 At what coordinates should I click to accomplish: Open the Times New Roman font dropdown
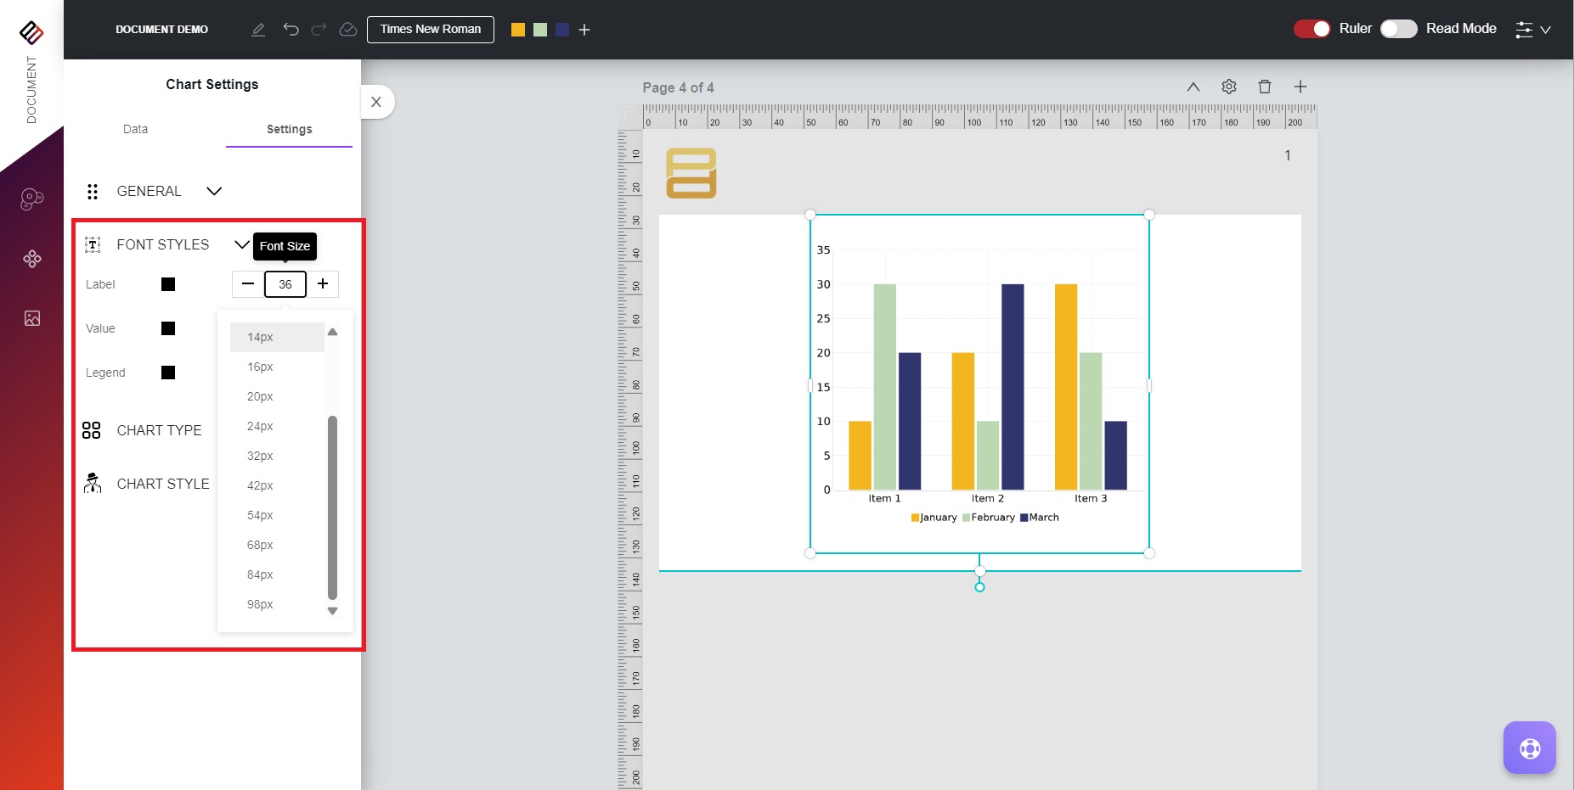coord(431,29)
